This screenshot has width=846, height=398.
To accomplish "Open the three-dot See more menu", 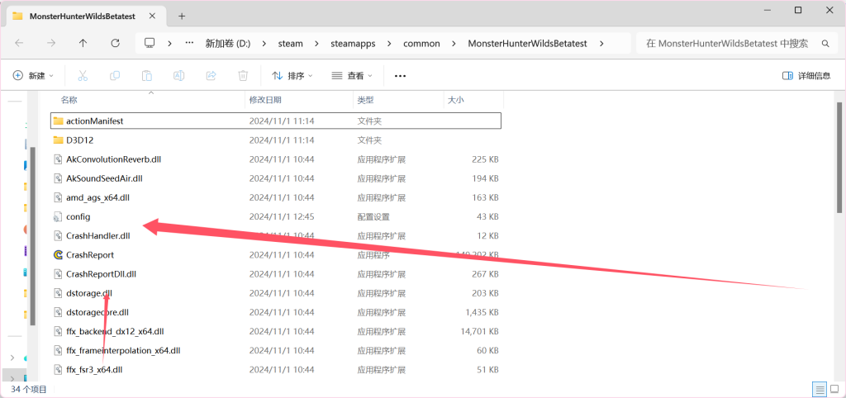I will (x=400, y=76).
